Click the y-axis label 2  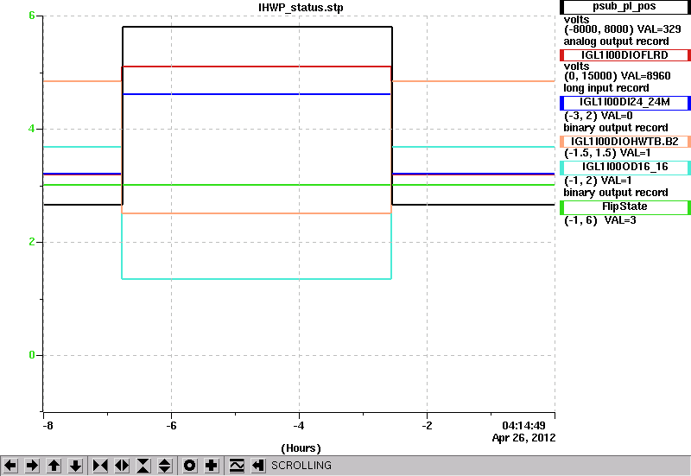click(32, 242)
